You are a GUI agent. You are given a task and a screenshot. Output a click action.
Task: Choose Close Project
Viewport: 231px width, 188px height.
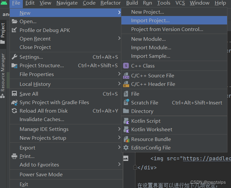tap(65, 47)
